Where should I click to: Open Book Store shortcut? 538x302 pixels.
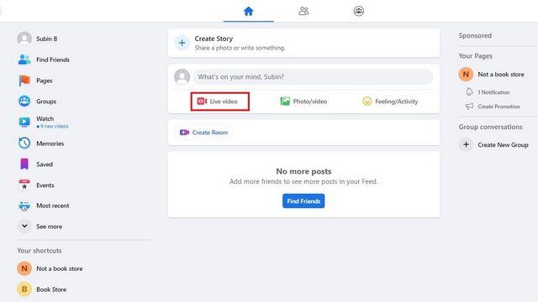coord(42,289)
